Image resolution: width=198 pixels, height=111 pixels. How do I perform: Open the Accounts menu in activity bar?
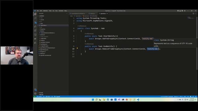35,90
